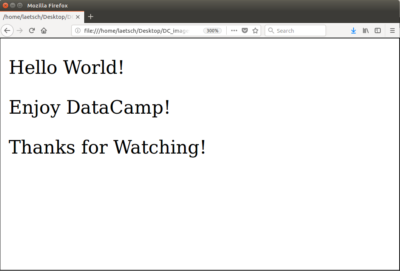This screenshot has width=400, height=271.
Task: Click the forward navigation arrow
Action: click(x=20, y=31)
